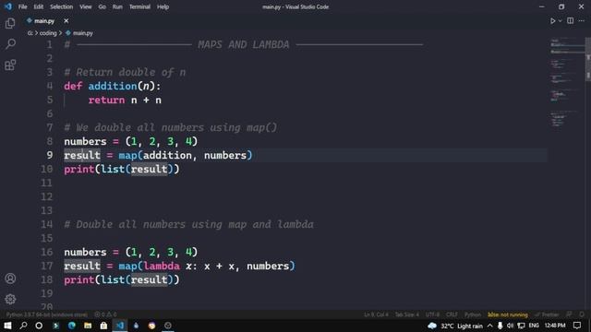
Task: Click the Prettier status bar item
Action: click(547, 314)
